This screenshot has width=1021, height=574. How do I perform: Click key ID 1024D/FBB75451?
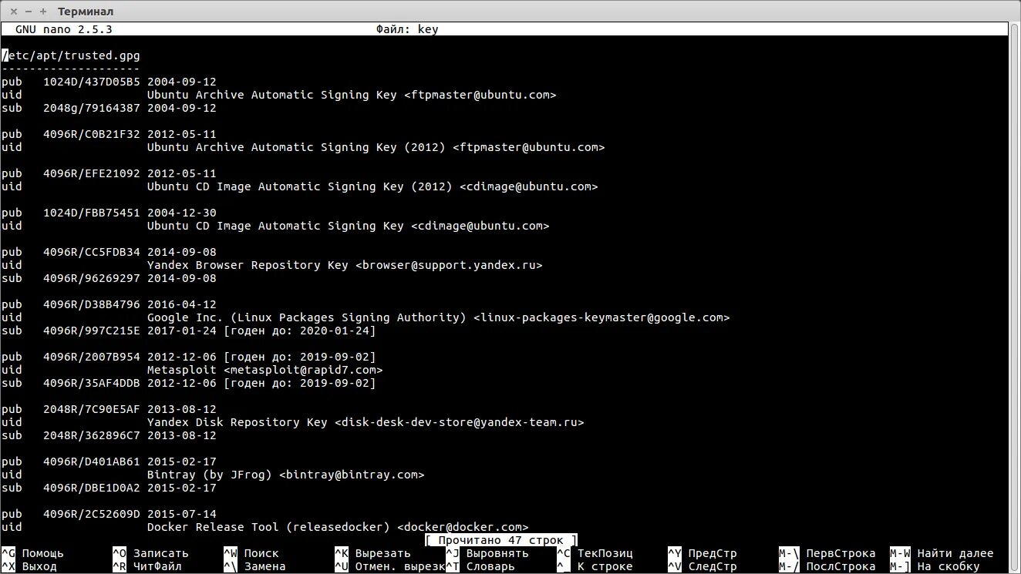[92, 213]
